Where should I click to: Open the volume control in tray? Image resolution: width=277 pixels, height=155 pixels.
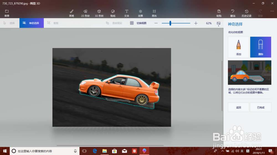237,151
